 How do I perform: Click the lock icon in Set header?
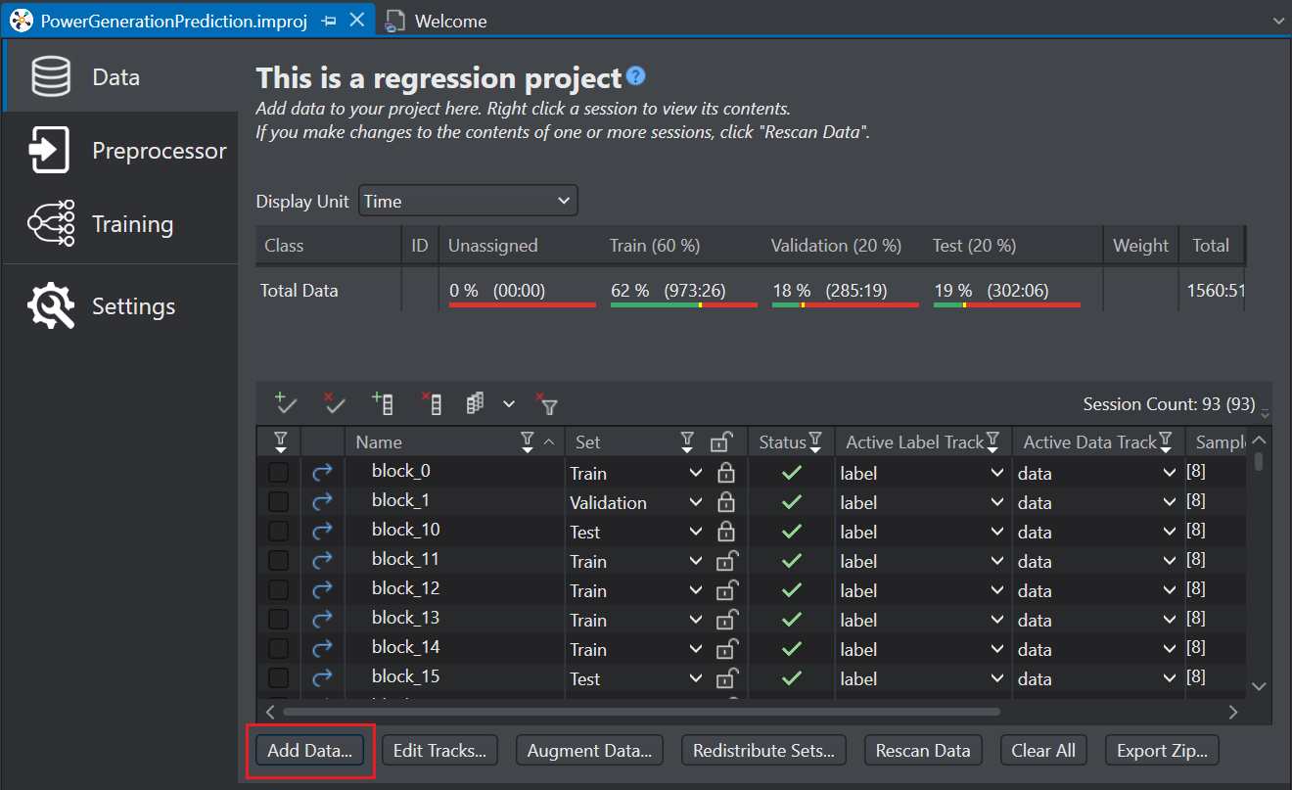click(x=721, y=441)
